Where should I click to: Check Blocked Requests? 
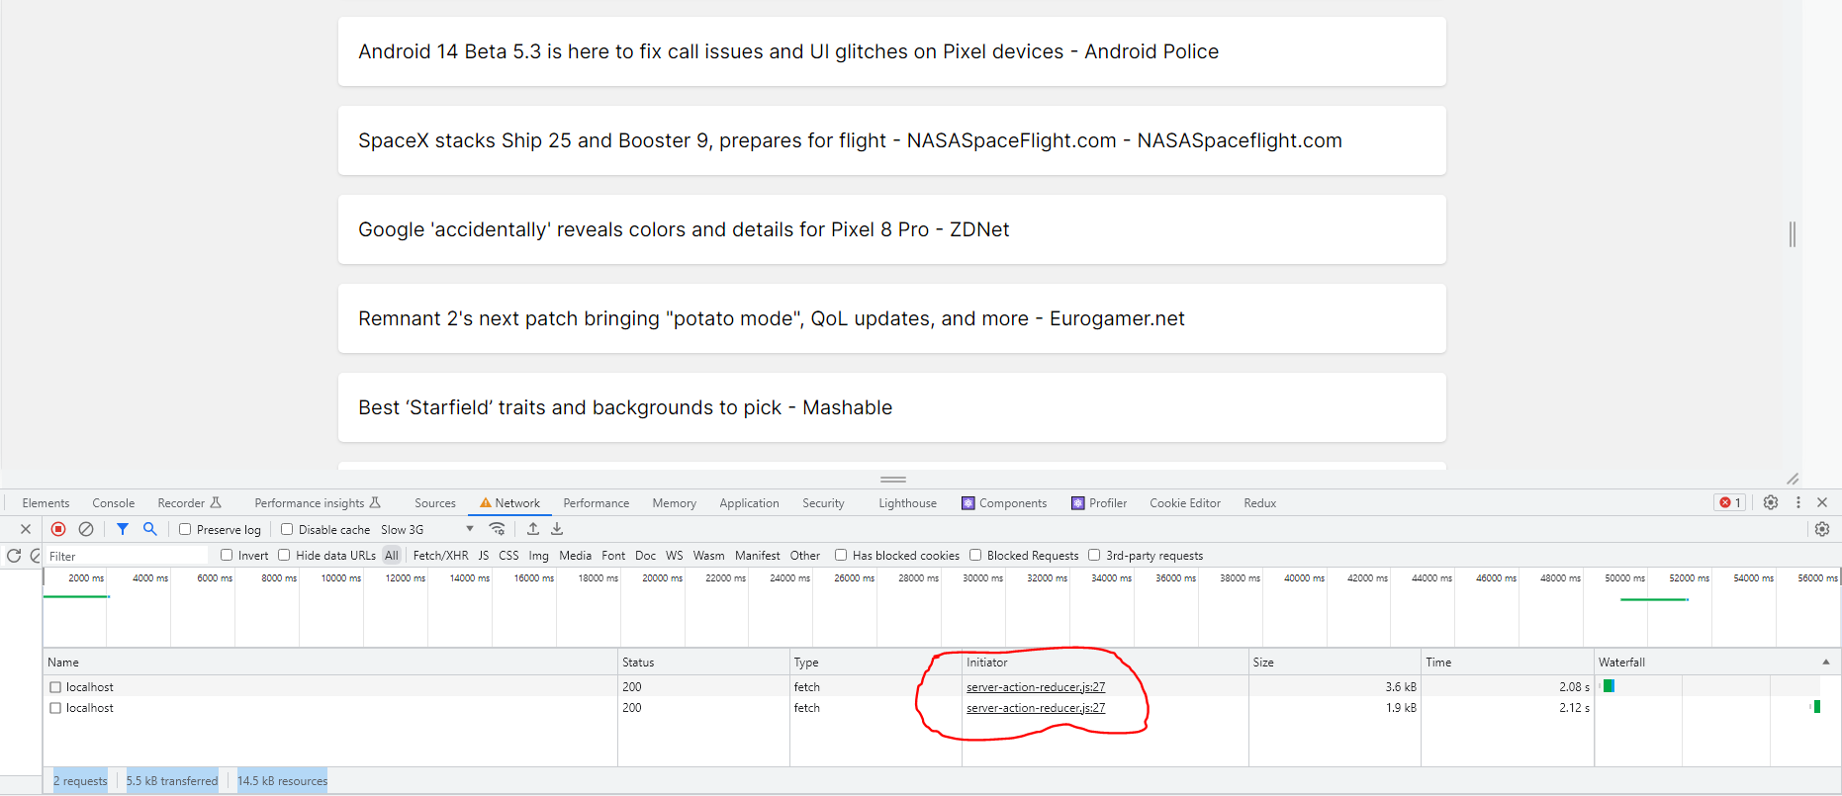[975, 555]
